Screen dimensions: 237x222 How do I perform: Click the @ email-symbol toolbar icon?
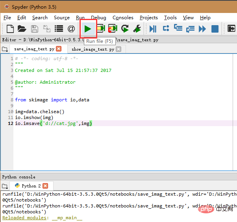[71, 29]
